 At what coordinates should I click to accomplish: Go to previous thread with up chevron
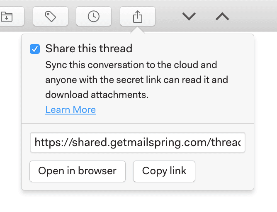coord(222,17)
